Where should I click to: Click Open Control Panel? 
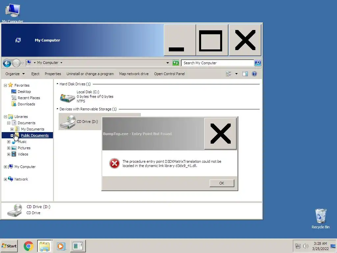169,74
